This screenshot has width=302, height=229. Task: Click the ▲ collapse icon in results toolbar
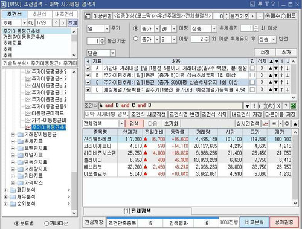coord(295,124)
